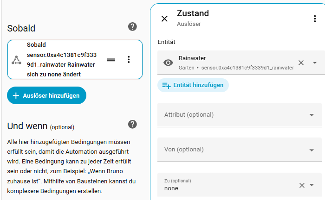
Task: Click the Rainwater entity field
Action: (232, 62)
